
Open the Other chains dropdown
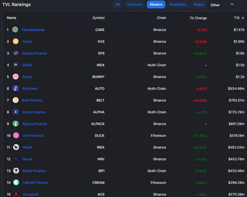pos(222,5)
